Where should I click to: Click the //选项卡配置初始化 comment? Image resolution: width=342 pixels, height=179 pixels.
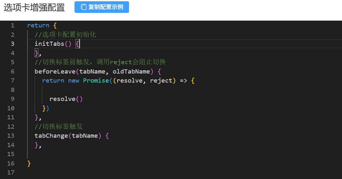click(x=65, y=35)
